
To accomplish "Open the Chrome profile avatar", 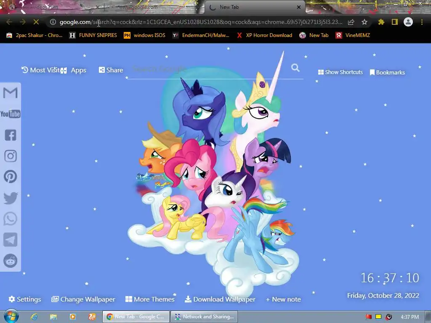I will point(408,22).
